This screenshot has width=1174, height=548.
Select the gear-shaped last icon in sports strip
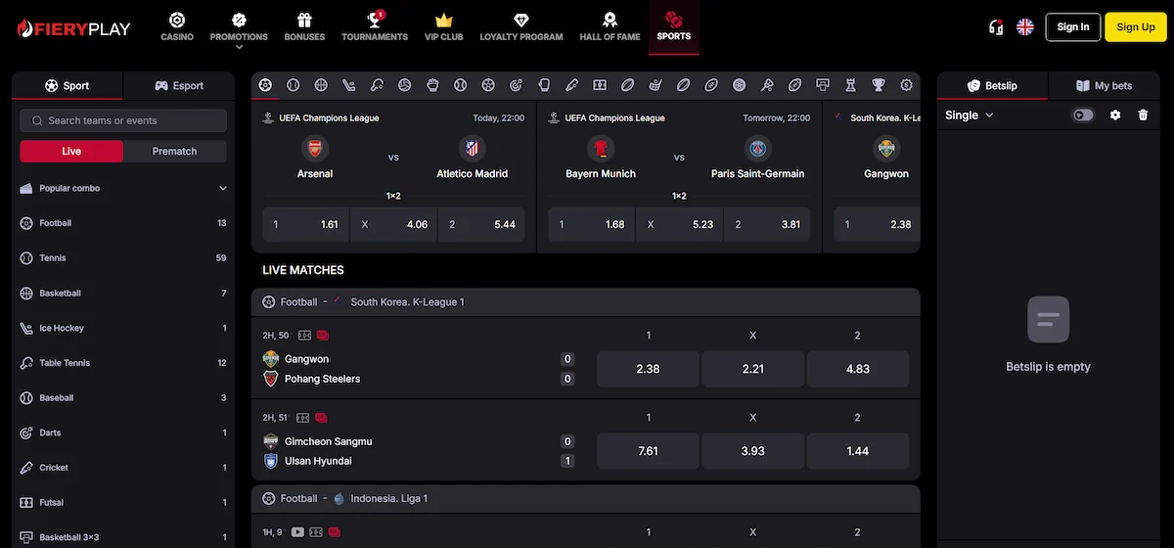pos(906,85)
